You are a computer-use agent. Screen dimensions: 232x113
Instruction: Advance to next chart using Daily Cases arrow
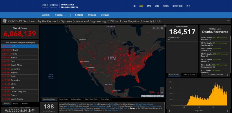228,111
